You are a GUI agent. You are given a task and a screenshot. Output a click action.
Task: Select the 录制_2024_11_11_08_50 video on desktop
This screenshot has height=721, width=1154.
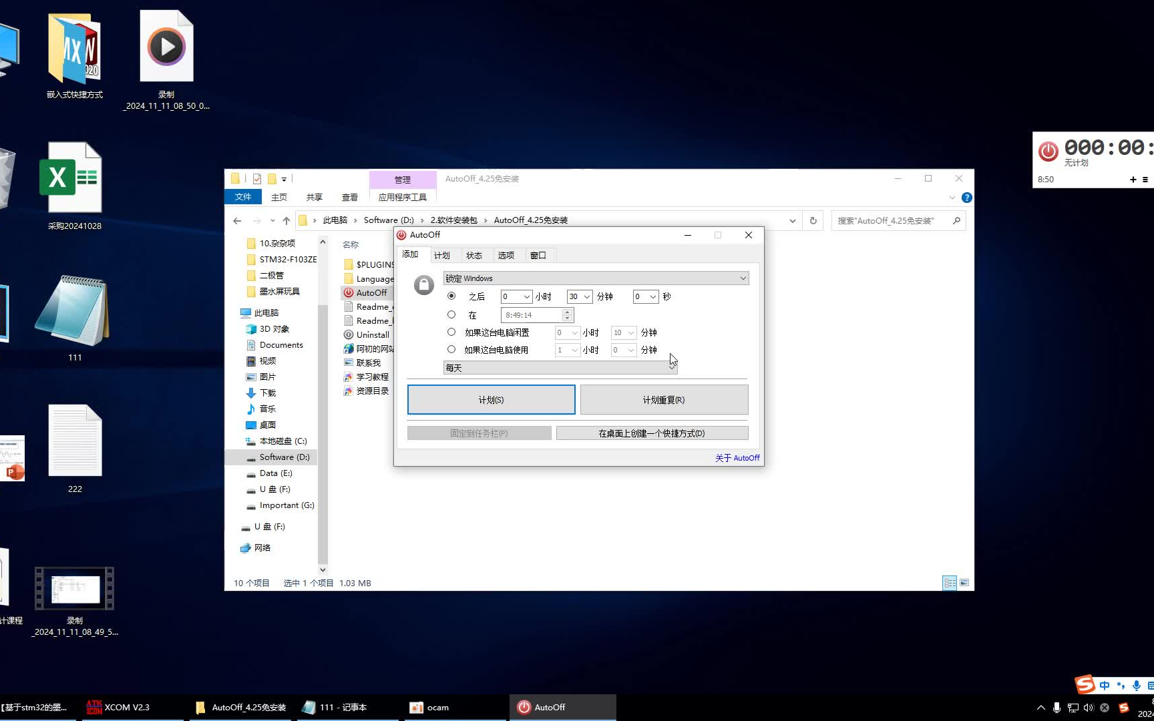pyautogui.click(x=166, y=60)
